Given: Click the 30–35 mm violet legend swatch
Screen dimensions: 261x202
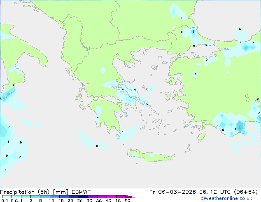Looking at the screenshot, I should coord(93,197).
